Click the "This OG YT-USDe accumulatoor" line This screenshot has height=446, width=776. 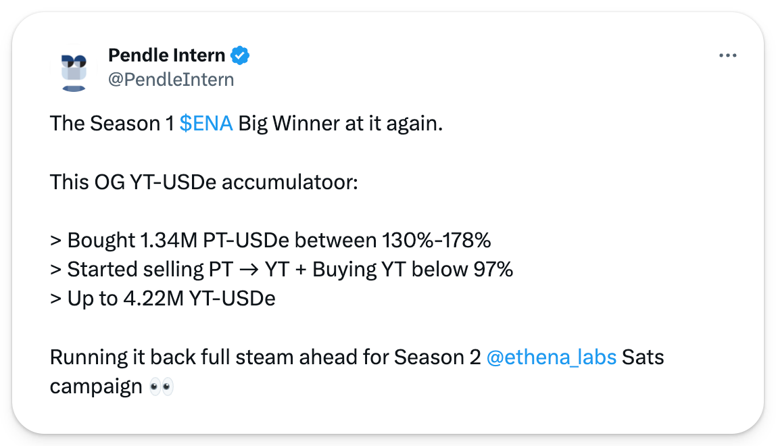(x=203, y=182)
